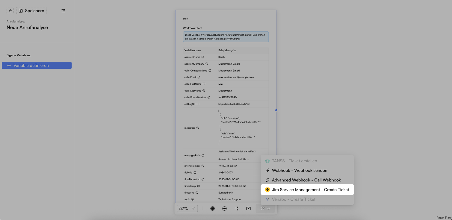Select Advanced Webhook - Call Webhook
Screen dimensions: 452x220
[x=307, y=180]
